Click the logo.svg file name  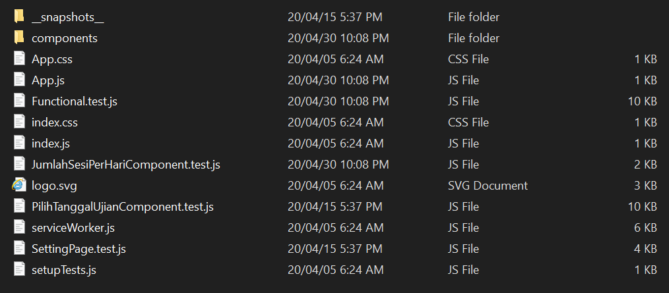tap(54, 186)
